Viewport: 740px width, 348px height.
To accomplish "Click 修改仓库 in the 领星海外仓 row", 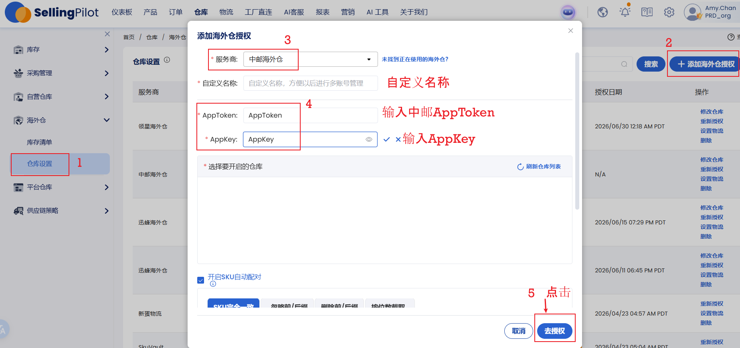I will [712, 112].
